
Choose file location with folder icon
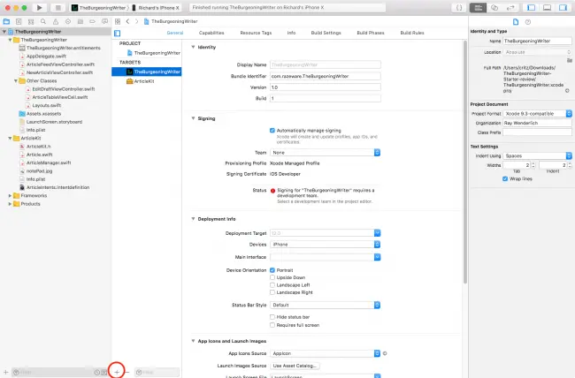569,60
